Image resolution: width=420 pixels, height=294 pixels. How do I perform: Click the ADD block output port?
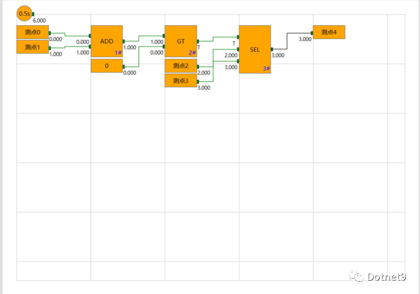[124, 41]
